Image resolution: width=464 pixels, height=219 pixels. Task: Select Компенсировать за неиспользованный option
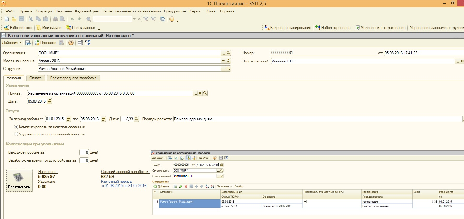click(16, 127)
